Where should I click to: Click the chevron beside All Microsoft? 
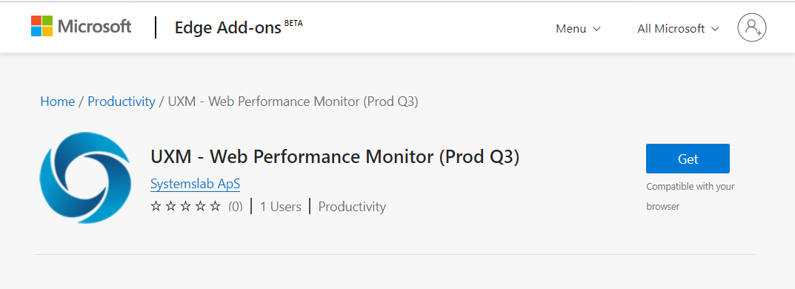click(x=716, y=30)
